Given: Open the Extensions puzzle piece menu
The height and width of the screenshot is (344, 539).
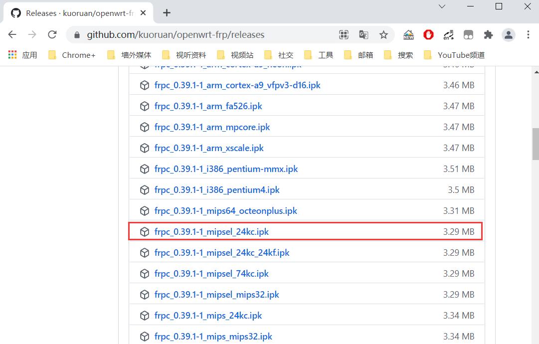Looking at the screenshot, I should click(488, 34).
